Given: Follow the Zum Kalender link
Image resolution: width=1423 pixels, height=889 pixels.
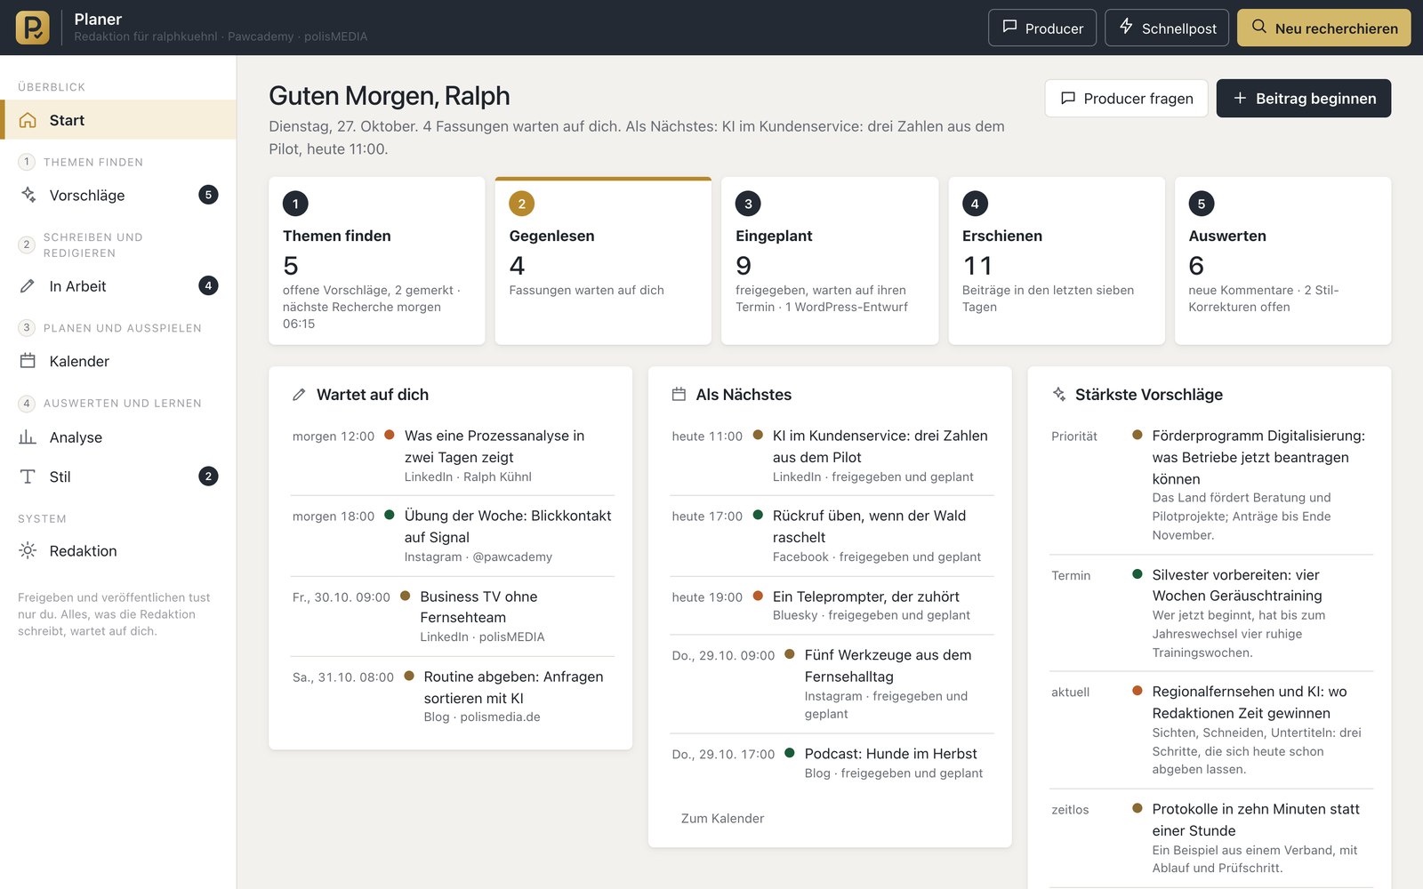Looking at the screenshot, I should pyautogui.click(x=722, y=818).
